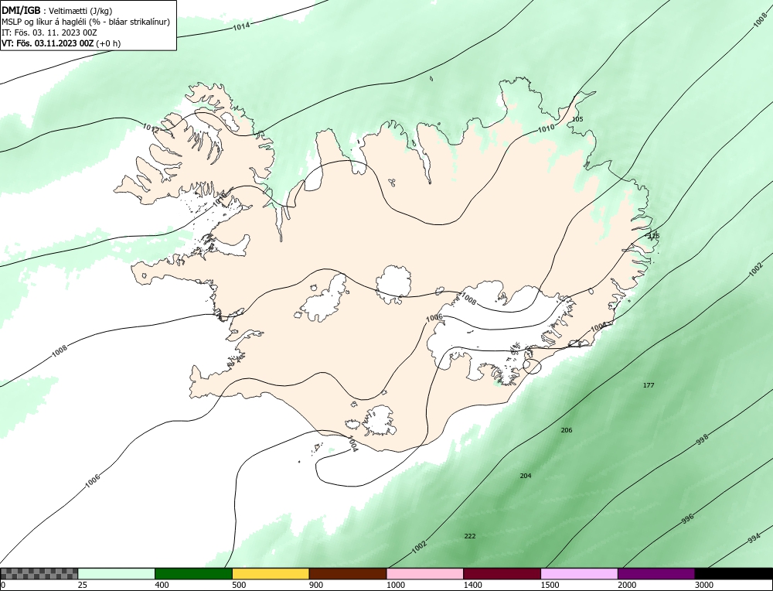The width and height of the screenshot is (773, 591).
Task: Click the CAPE value 204
Action: (x=526, y=476)
